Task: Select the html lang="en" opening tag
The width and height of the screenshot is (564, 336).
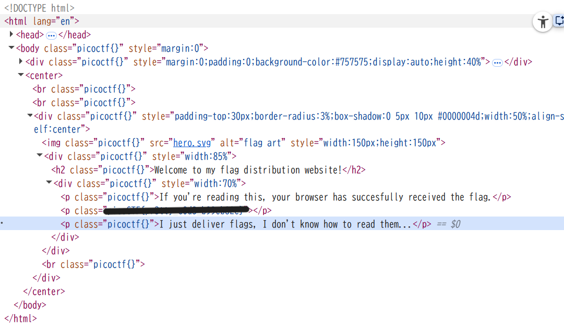Action: [x=42, y=21]
